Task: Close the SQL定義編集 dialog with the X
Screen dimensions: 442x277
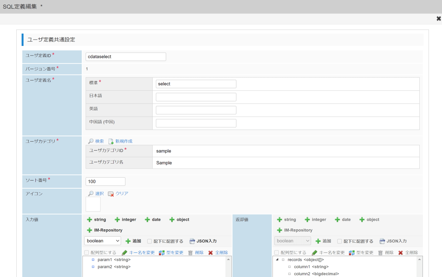Action: click(439, 19)
